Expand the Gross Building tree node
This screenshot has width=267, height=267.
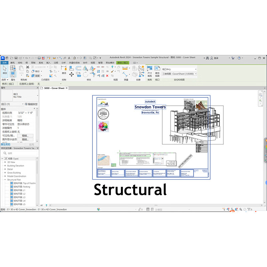click(5, 173)
